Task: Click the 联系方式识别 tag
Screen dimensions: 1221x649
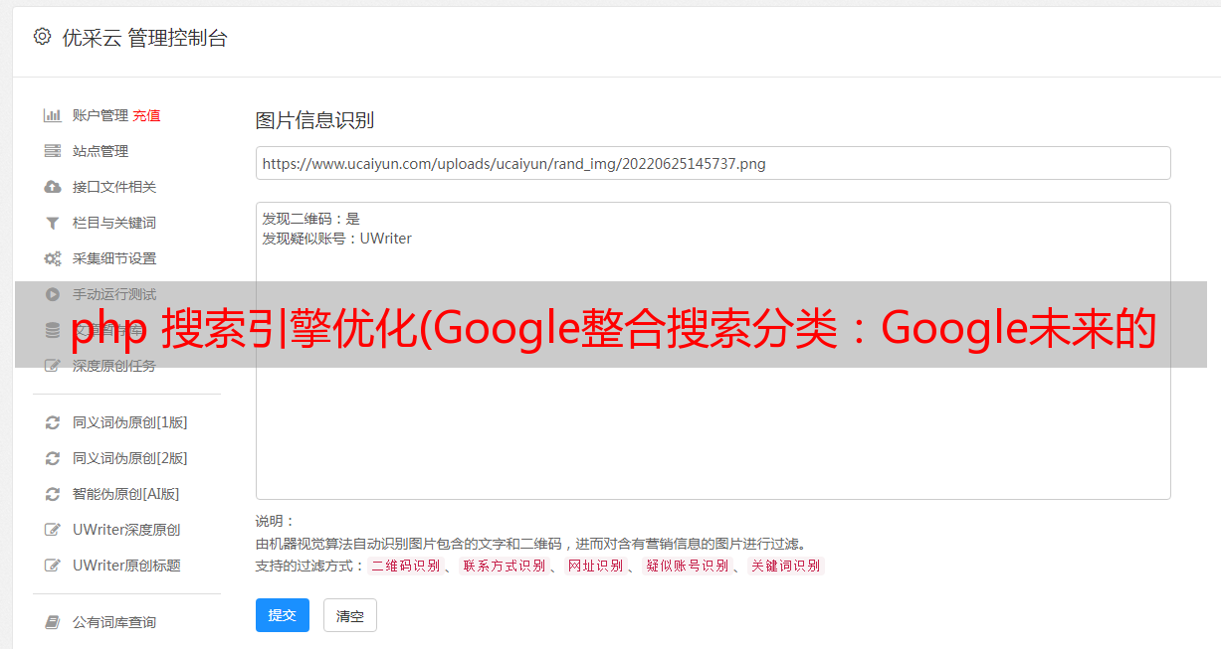Action: (x=504, y=566)
